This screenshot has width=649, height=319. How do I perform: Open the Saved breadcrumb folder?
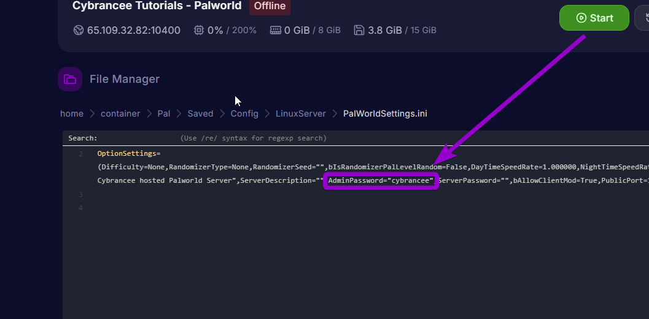[200, 113]
